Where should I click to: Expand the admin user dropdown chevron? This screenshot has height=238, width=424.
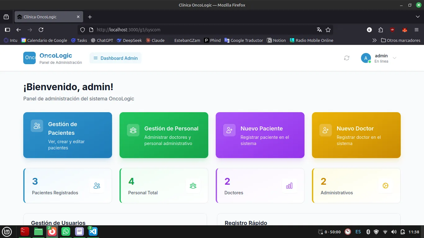click(x=395, y=58)
